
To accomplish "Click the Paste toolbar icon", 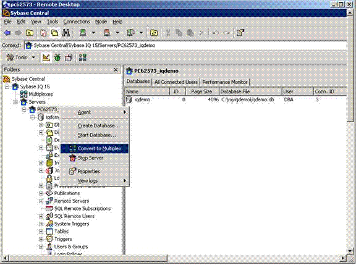I will pyautogui.click(x=190, y=33).
